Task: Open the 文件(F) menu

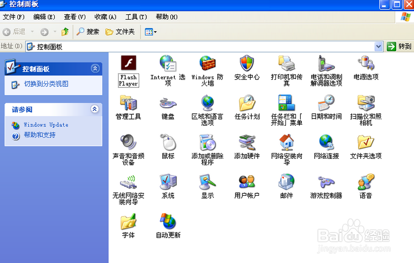Action: point(13,17)
